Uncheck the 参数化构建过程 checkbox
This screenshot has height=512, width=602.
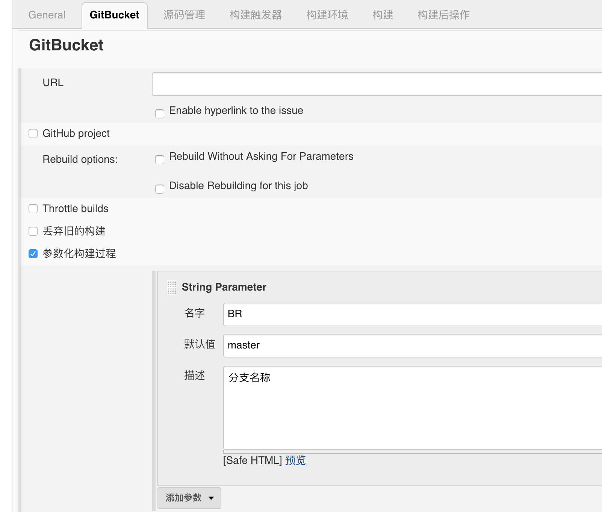point(33,254)
